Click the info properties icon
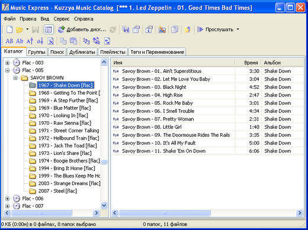The width and height of the screenshot is (308, 230). tap(149, 30)
